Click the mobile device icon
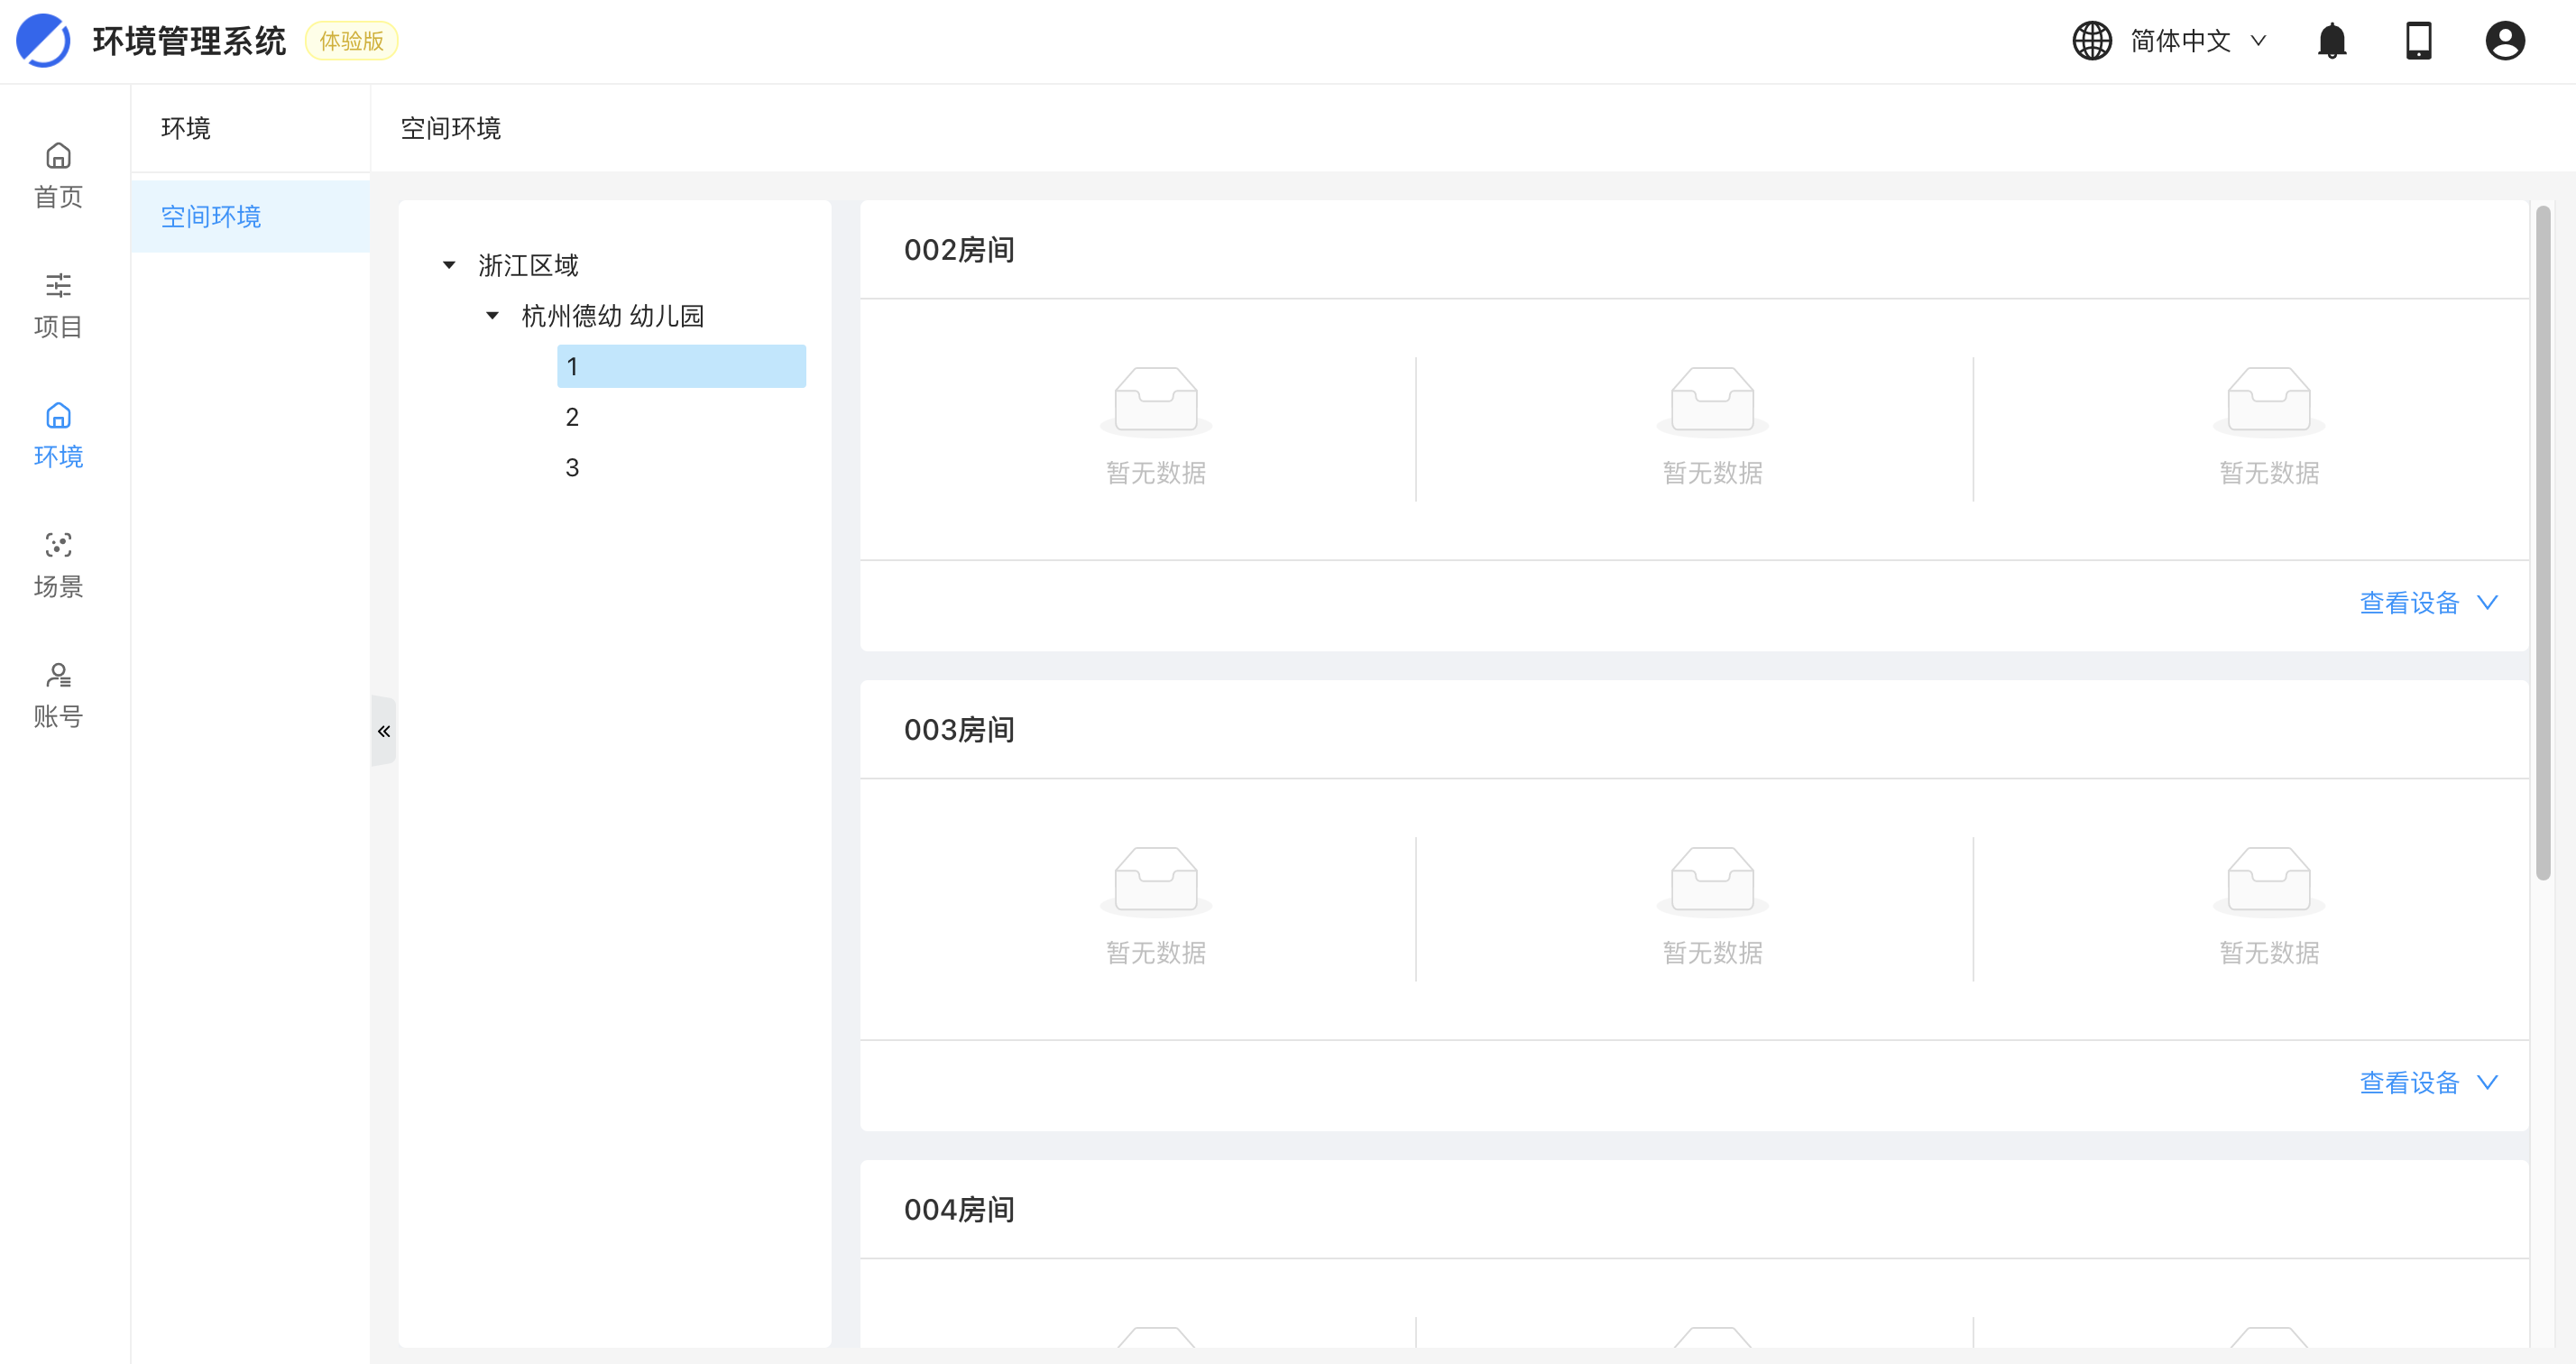Image resolution: width=2576 pixels, height=1364 pixels. click(2418, 41)
